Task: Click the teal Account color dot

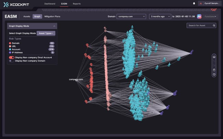Action: click(x=10, y=49)
